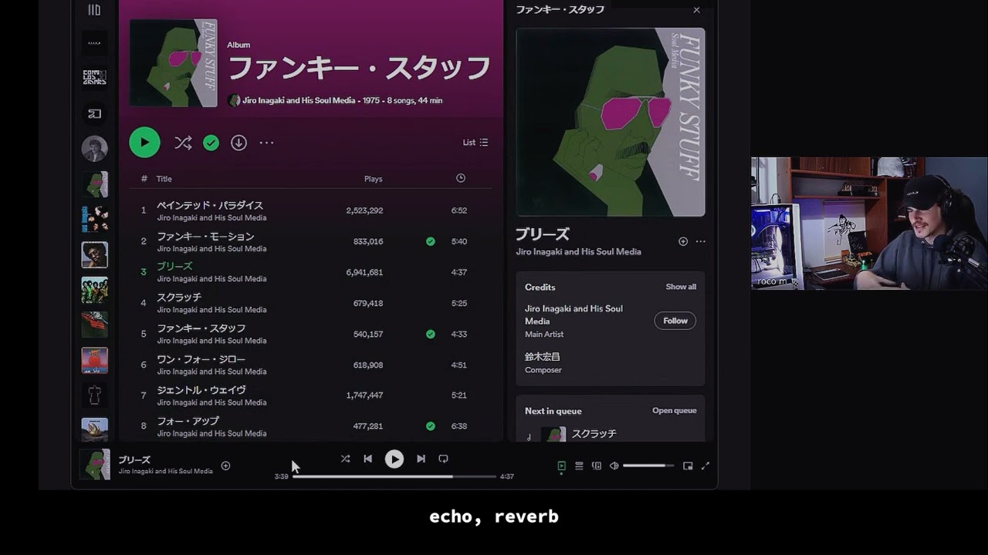Open queue icon in bottom bar
This screenshot has height=555, width=988.
(579, 466)
